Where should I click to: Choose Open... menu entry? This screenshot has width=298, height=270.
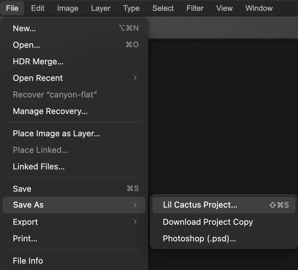click(74, 45)
